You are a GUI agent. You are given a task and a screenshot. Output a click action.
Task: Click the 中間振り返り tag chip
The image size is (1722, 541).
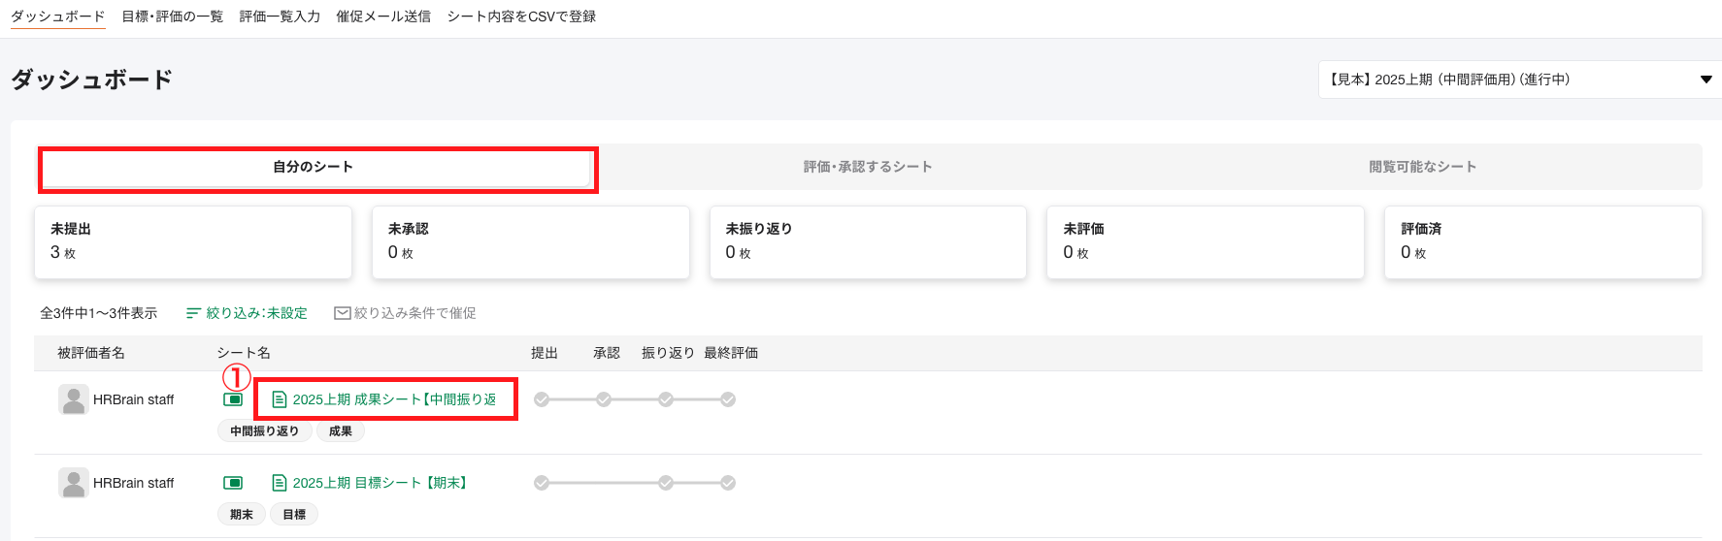(x=264, y=431)
